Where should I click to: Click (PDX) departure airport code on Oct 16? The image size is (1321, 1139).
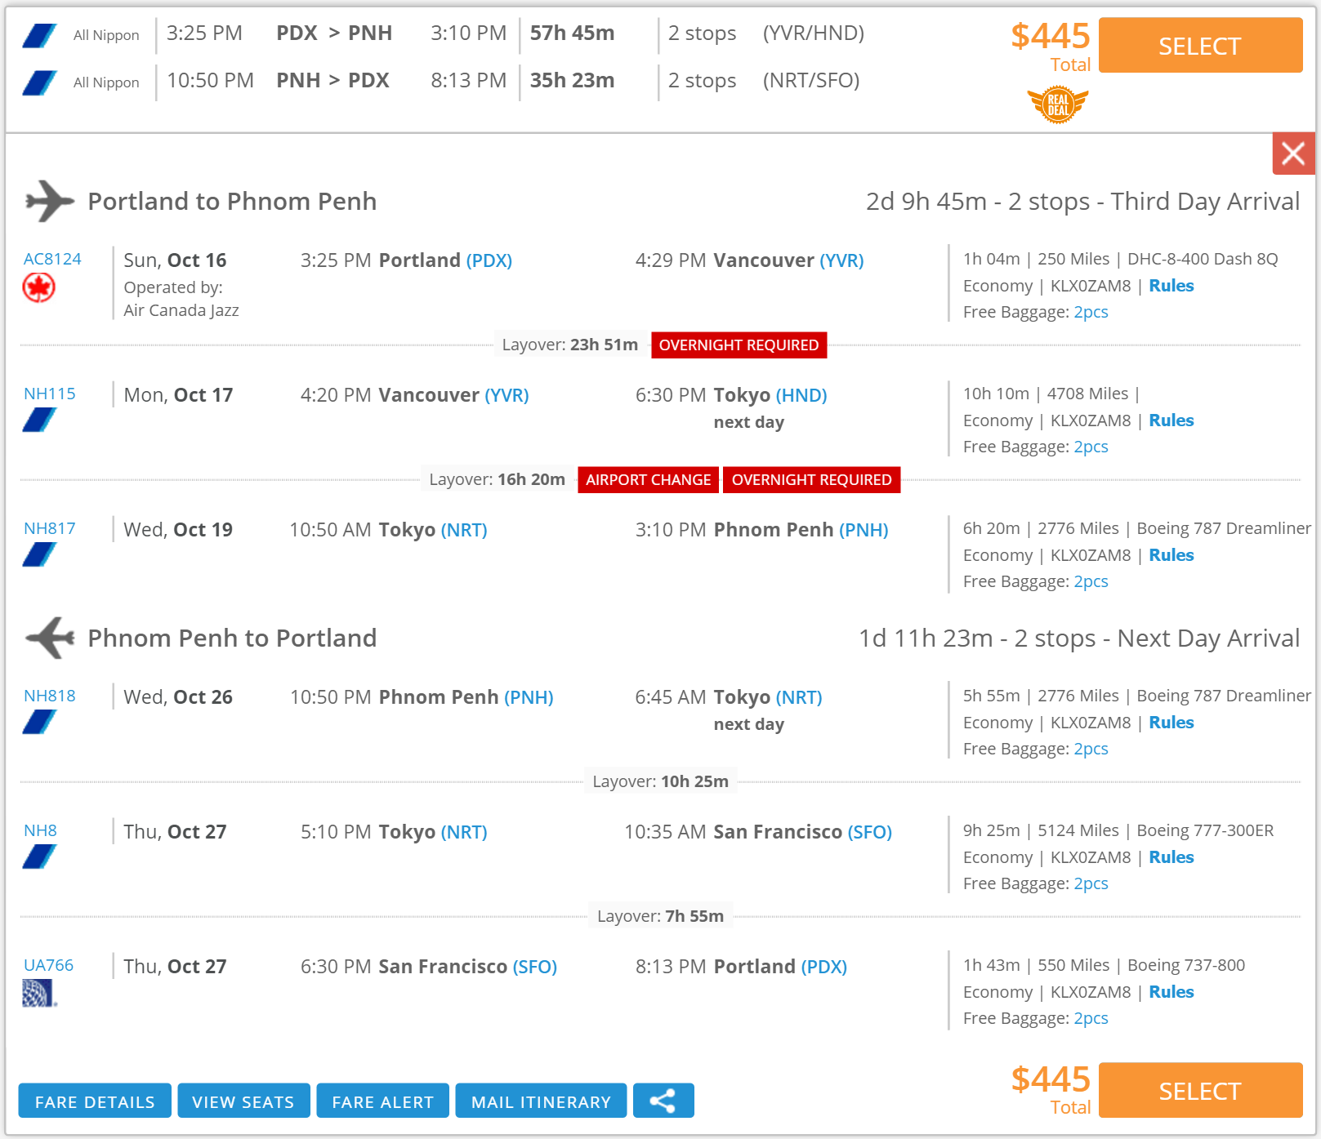click(x=489, y=260)
